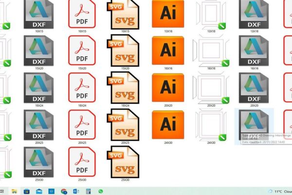The image size is (292, 195).
Task: Open the 10X15 DXF file
Action: (x=38, y=14)
